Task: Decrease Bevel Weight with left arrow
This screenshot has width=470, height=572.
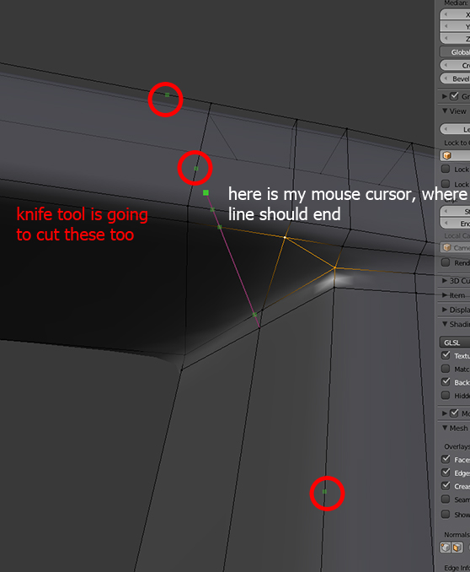Action: point(446,78)
